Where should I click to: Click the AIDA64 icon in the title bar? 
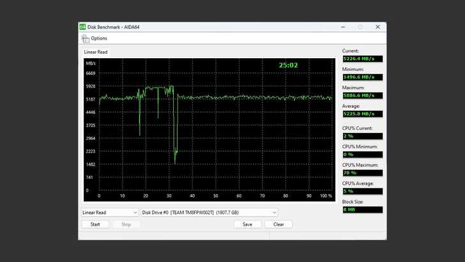point(82,27)
